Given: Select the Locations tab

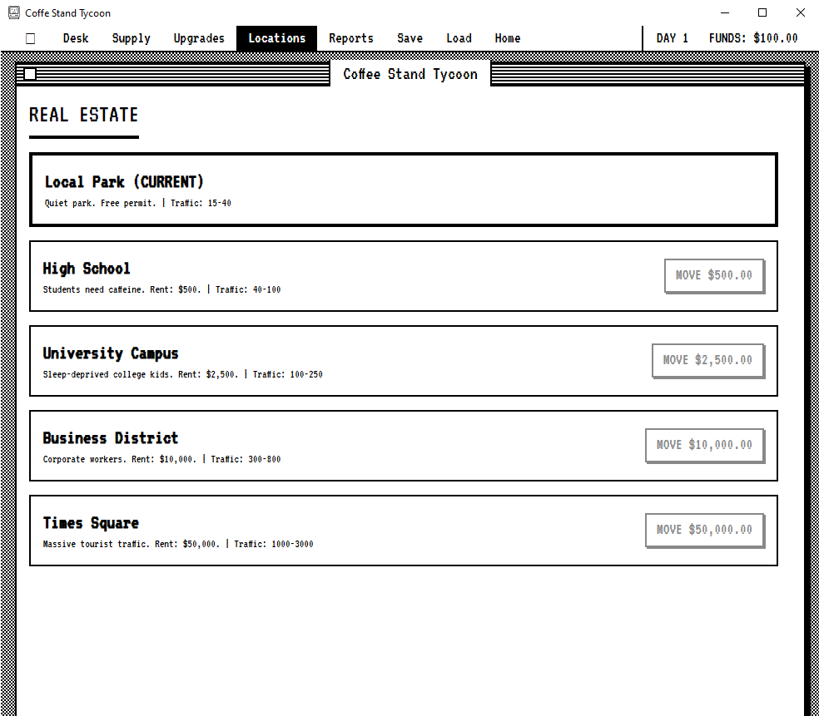Looking at the screenshot, I should tap(277, 38).
